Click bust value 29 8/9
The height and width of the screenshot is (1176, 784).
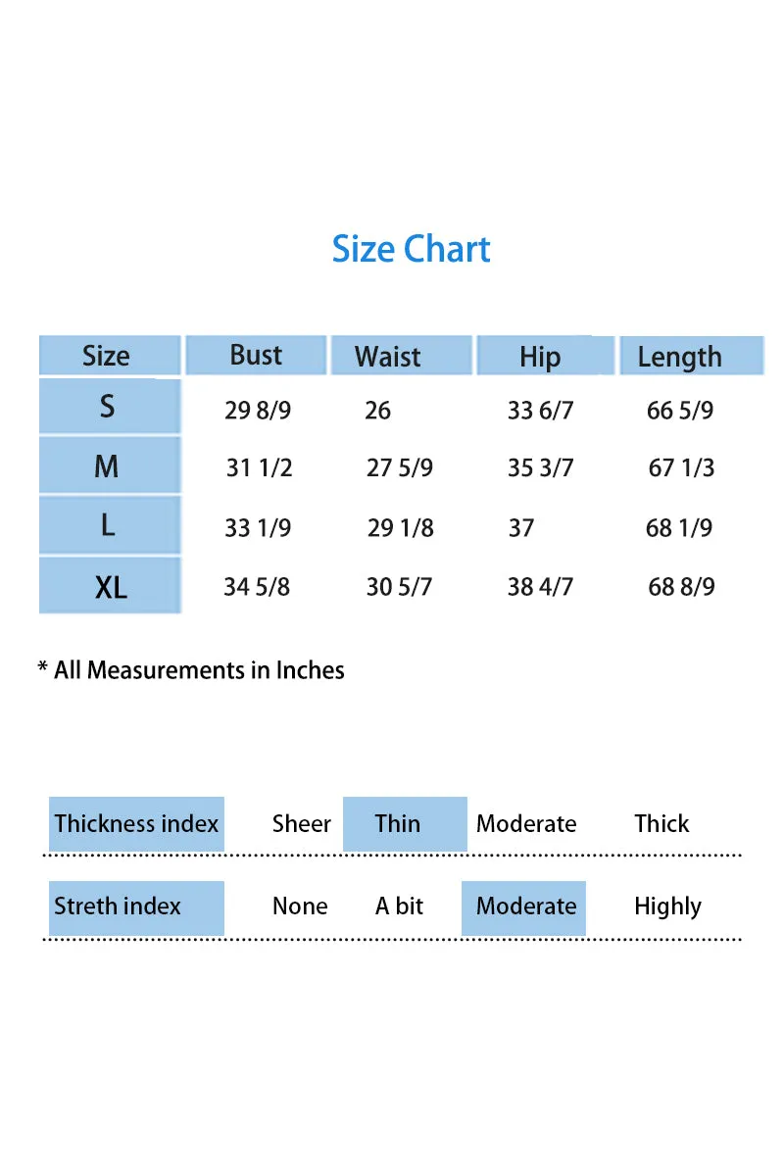[258, 410]
